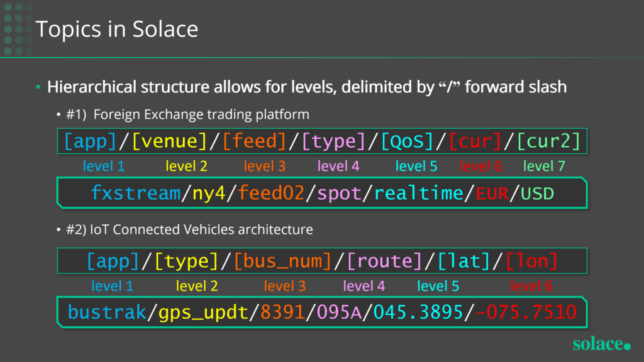
Task: Select '[bus_num]' in the IoT template
Action: coord(282,261)
